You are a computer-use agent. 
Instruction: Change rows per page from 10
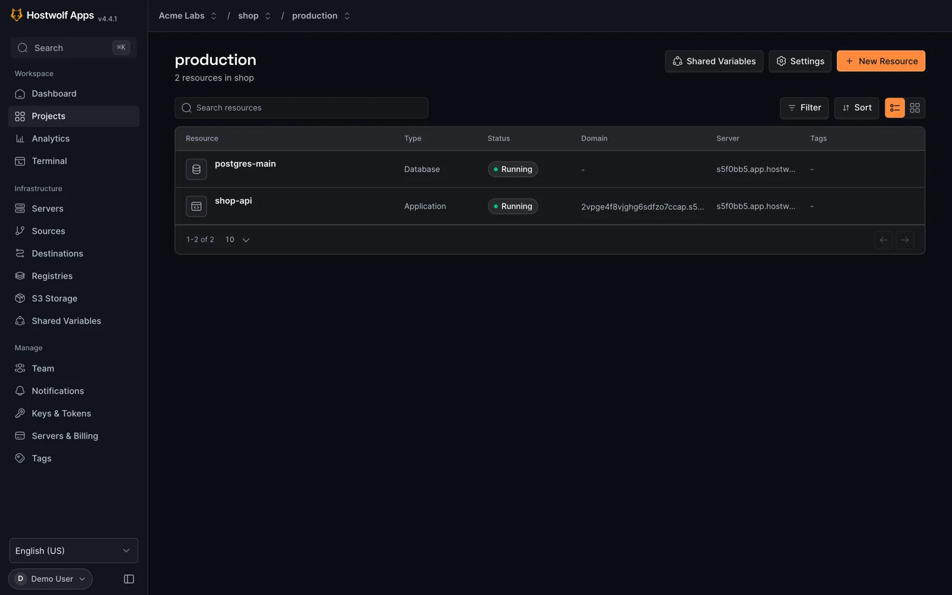coord(237,240)
